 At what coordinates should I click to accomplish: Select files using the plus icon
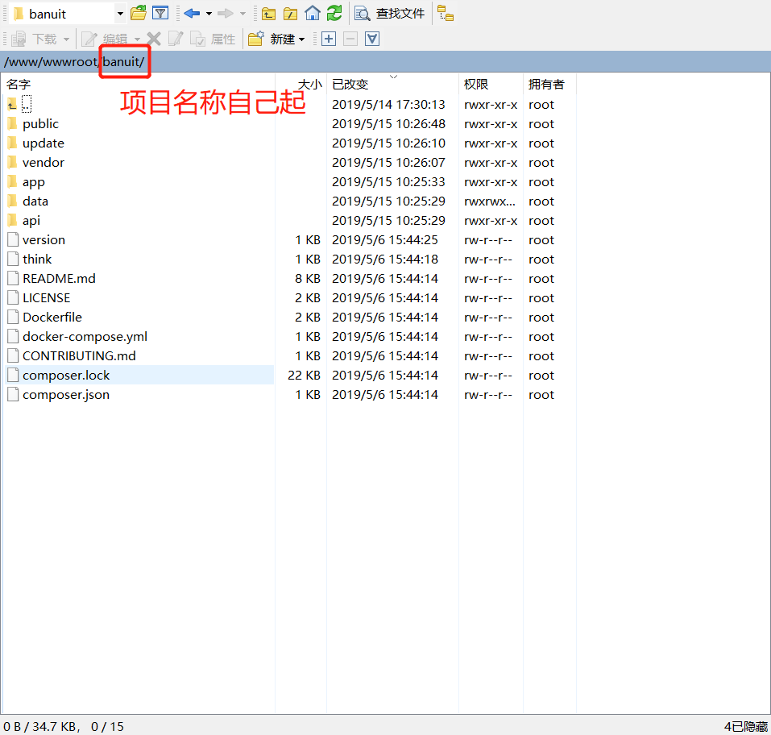pos(330,38)
